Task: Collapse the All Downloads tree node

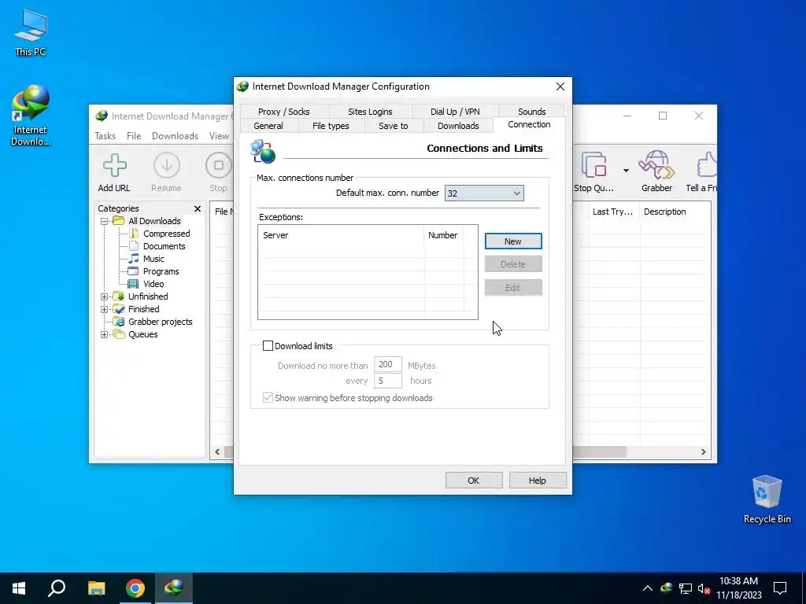Action: tap(105, 221)
